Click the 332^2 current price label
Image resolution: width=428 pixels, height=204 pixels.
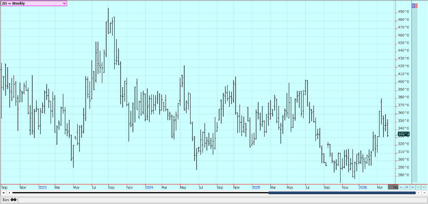(x=403, y=134)
